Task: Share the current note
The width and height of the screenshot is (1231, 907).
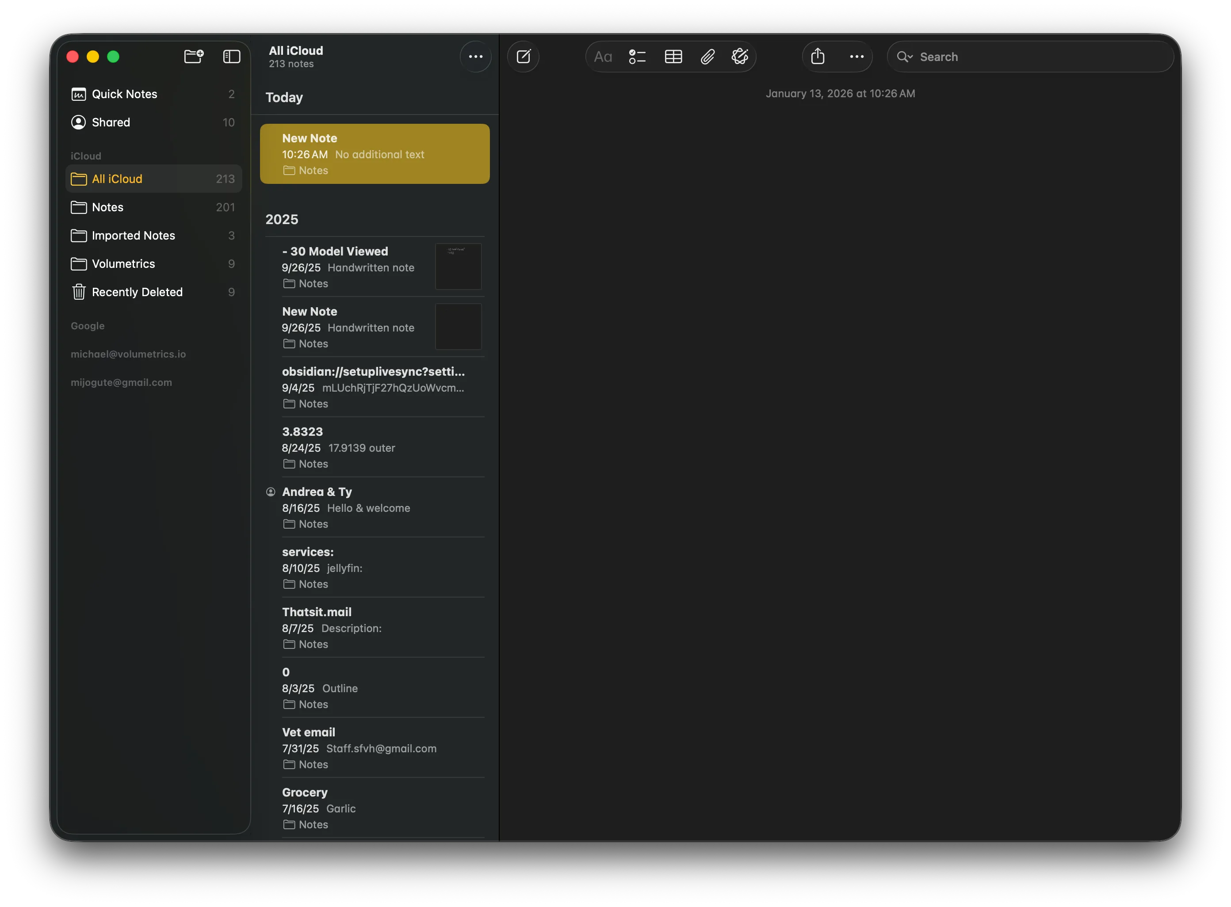Action: coord(818,56)
